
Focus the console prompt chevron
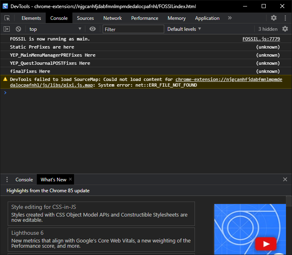click(x=5, y=93)
